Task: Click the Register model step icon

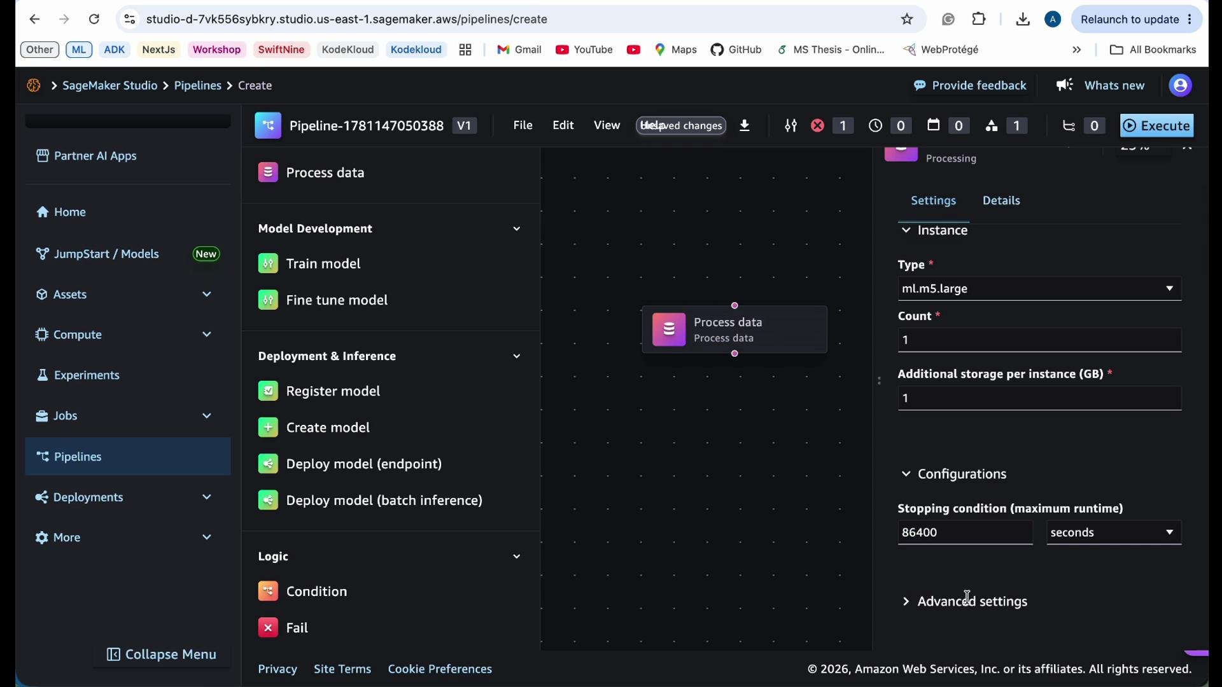Action: coord(268,391)
